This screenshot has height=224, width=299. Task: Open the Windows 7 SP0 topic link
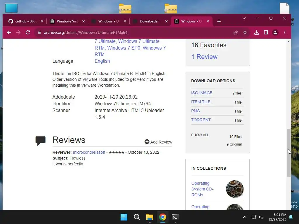[124, 48]
